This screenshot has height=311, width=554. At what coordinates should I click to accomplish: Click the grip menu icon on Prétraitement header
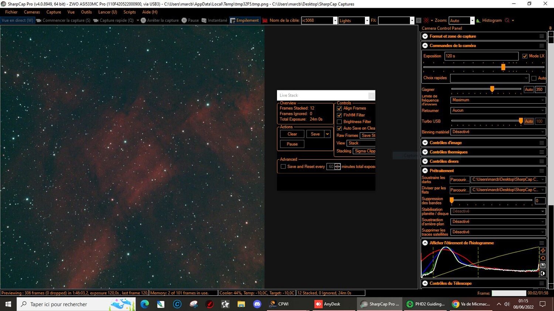(x=542, y=171)
